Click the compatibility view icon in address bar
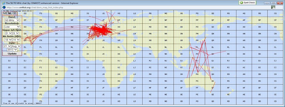Screen dimensions: 285x107 (x=273, y=7)
